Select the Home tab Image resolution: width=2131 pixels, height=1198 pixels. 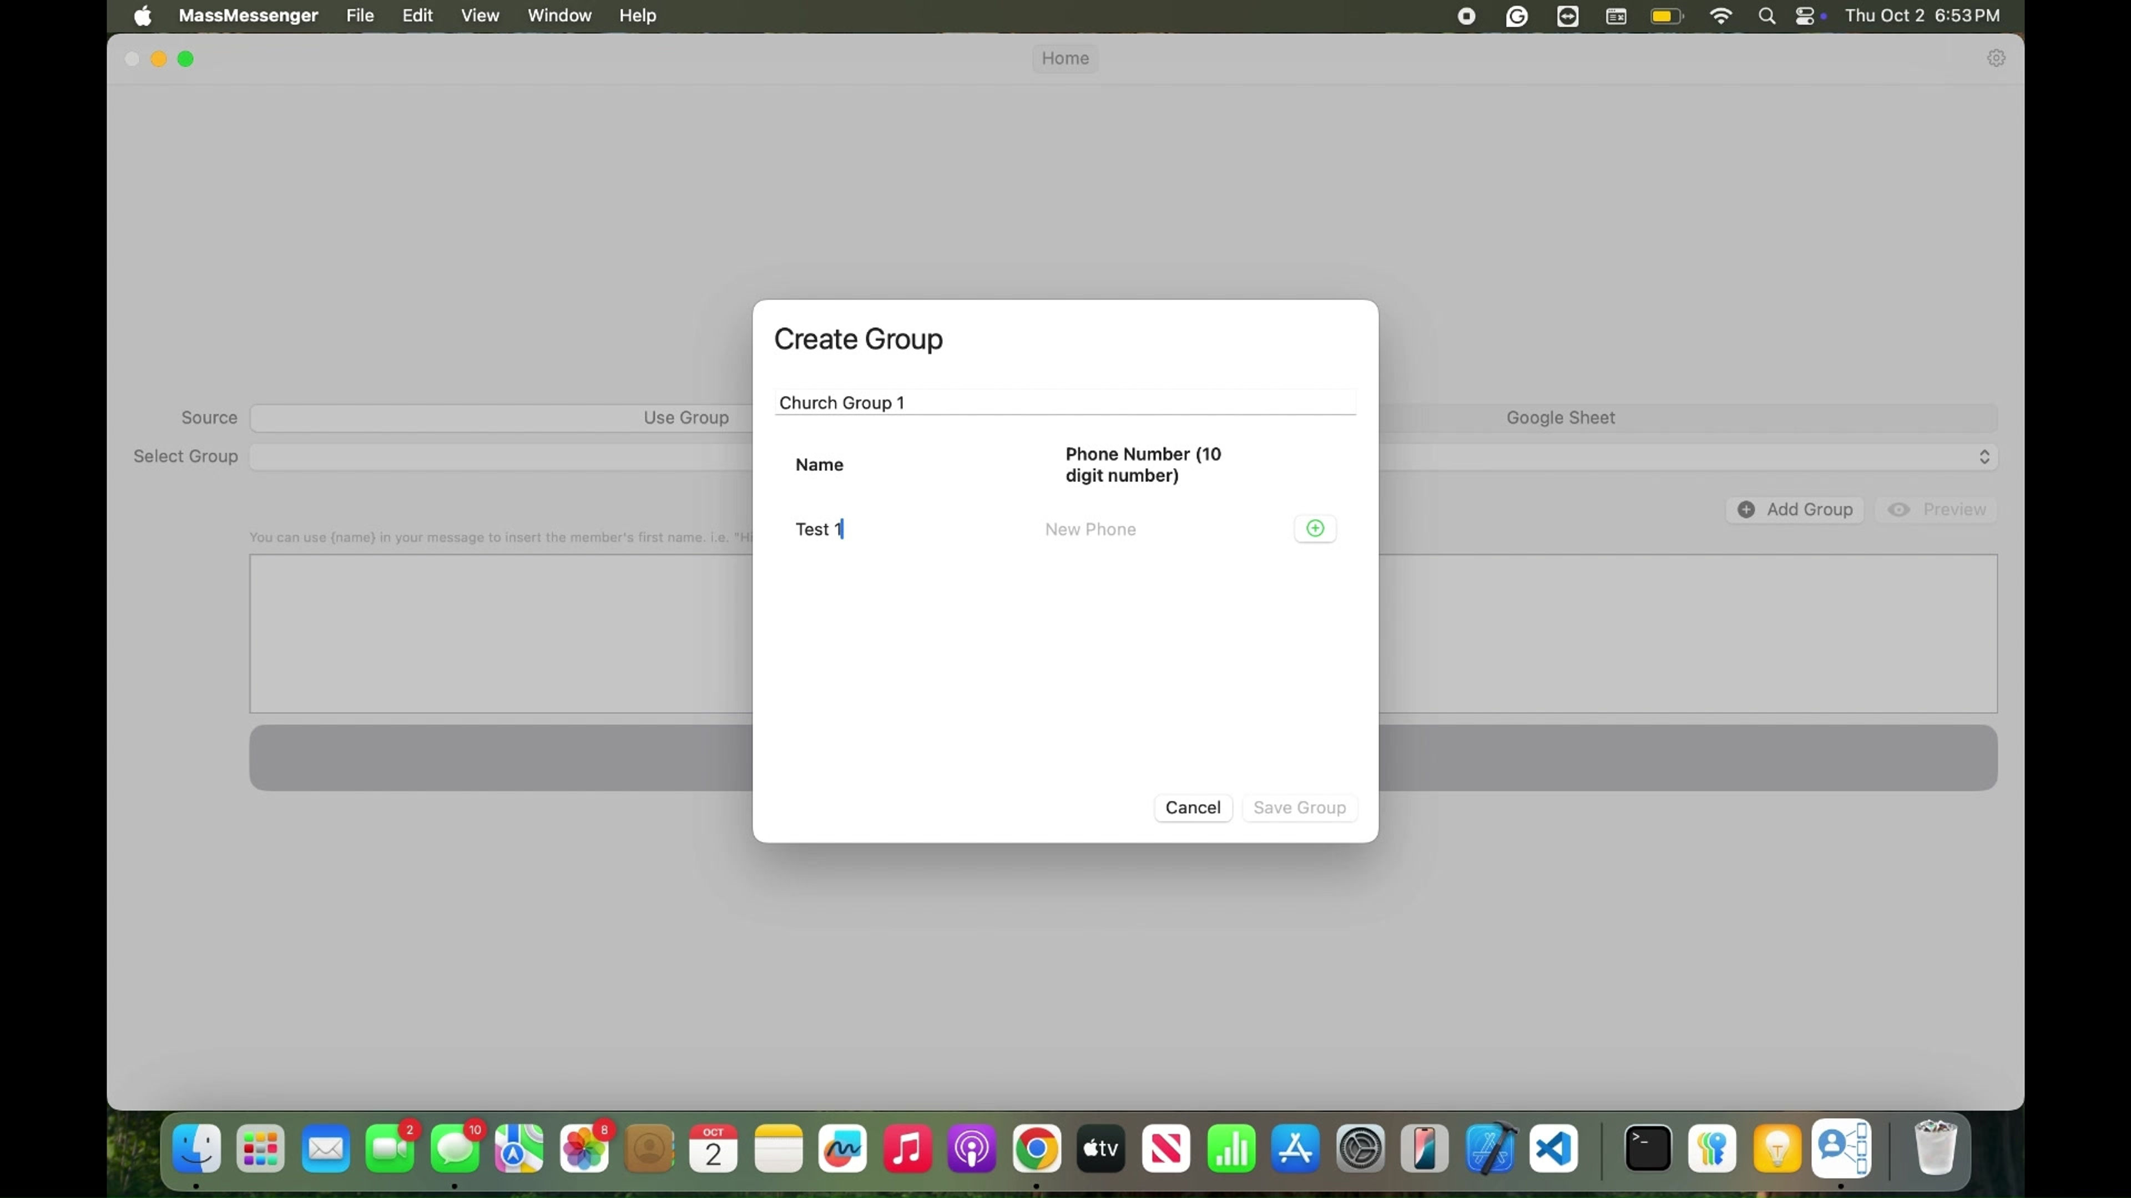click(1065, 58)
